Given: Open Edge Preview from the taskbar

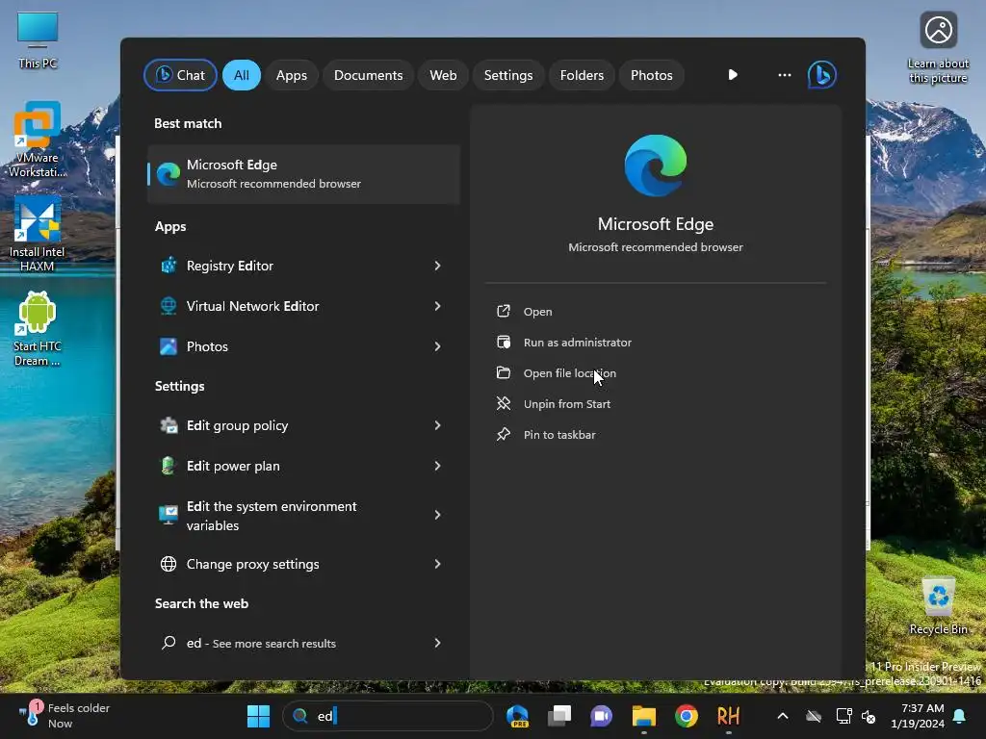Looking at the screenshot, I should tap(517, 716).
